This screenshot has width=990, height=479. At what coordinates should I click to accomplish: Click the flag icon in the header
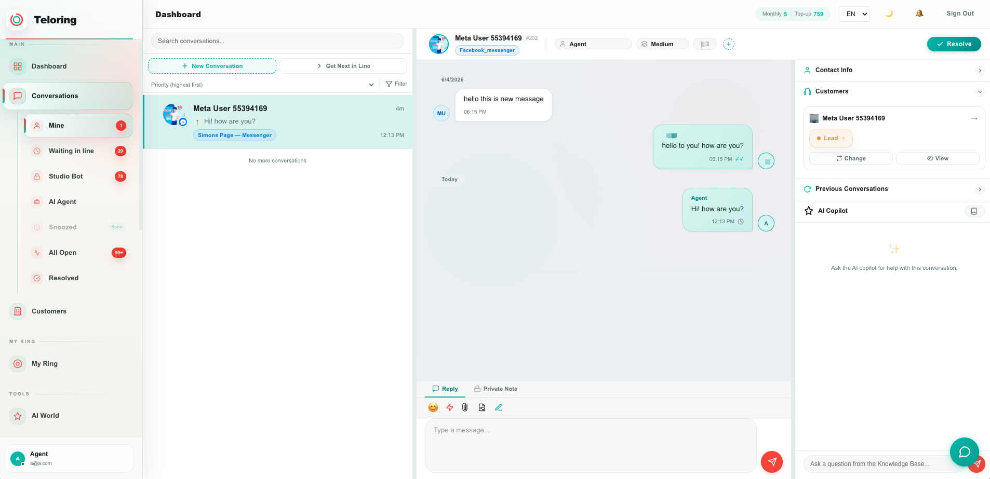tap(705, 44)
